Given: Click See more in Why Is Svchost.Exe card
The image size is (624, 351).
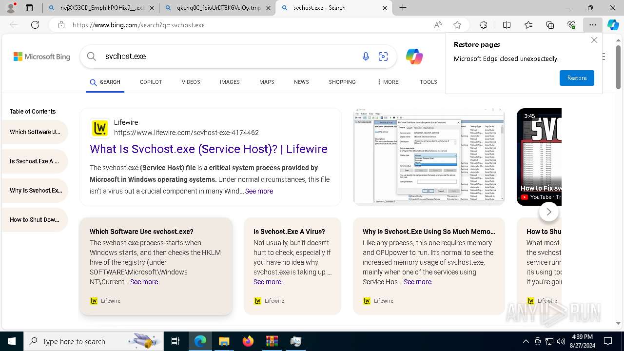Looking at the screenshot, I should click(417, 282).
